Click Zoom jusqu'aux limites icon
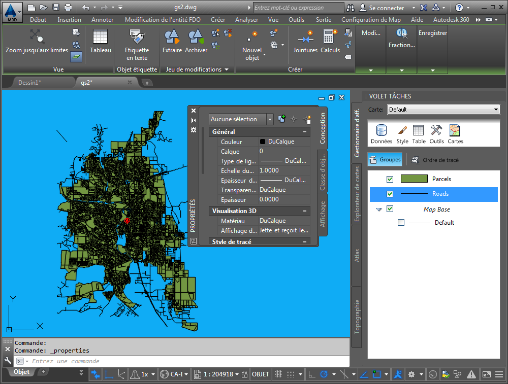This screenshot has width=508, height=384. point(36,37)
